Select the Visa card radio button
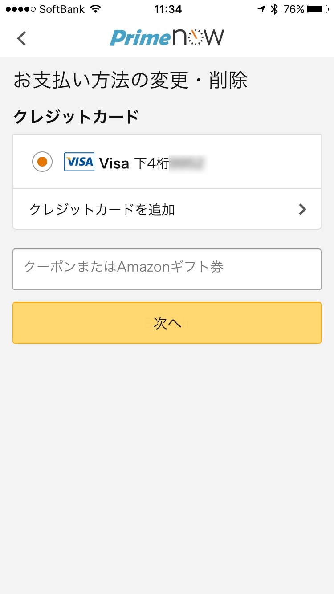334x594 pixels. [x=42, y=162]
